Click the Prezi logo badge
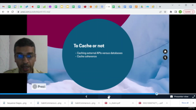The image size is (196, 110). 39,86
